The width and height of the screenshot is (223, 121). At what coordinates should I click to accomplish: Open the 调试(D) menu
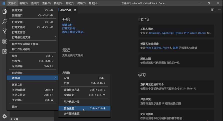point(70,3)
